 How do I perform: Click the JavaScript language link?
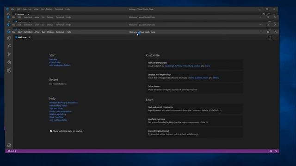[169, 66]
